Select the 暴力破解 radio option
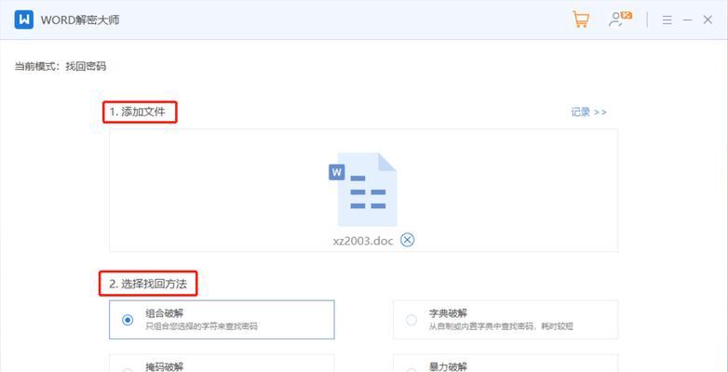This screenshot has height=372, width=728. tap(411, 371)
